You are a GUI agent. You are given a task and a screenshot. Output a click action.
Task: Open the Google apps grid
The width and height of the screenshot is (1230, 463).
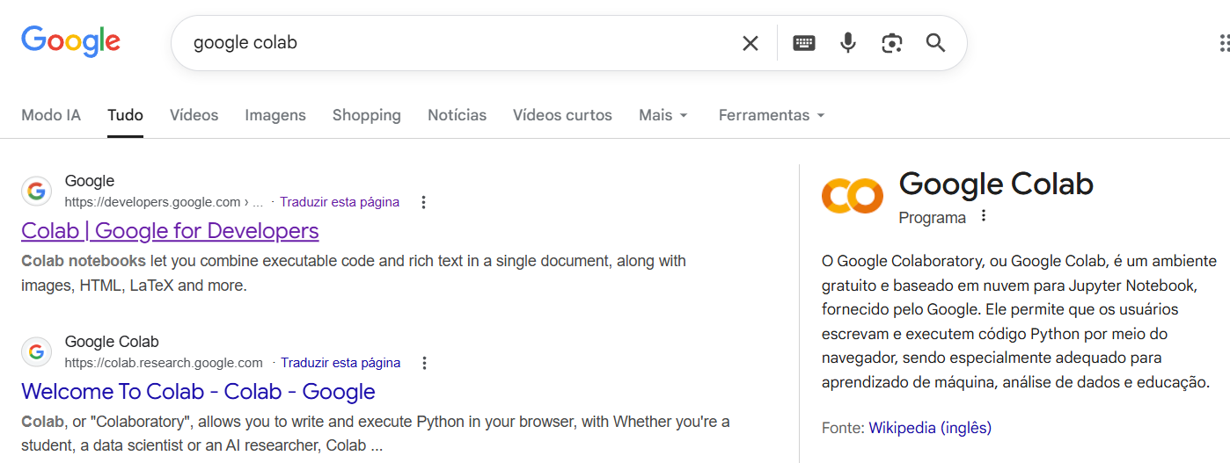(x=1223, y=43)
